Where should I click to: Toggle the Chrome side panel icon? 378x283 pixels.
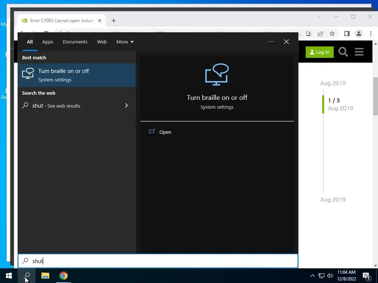point(347,34)
